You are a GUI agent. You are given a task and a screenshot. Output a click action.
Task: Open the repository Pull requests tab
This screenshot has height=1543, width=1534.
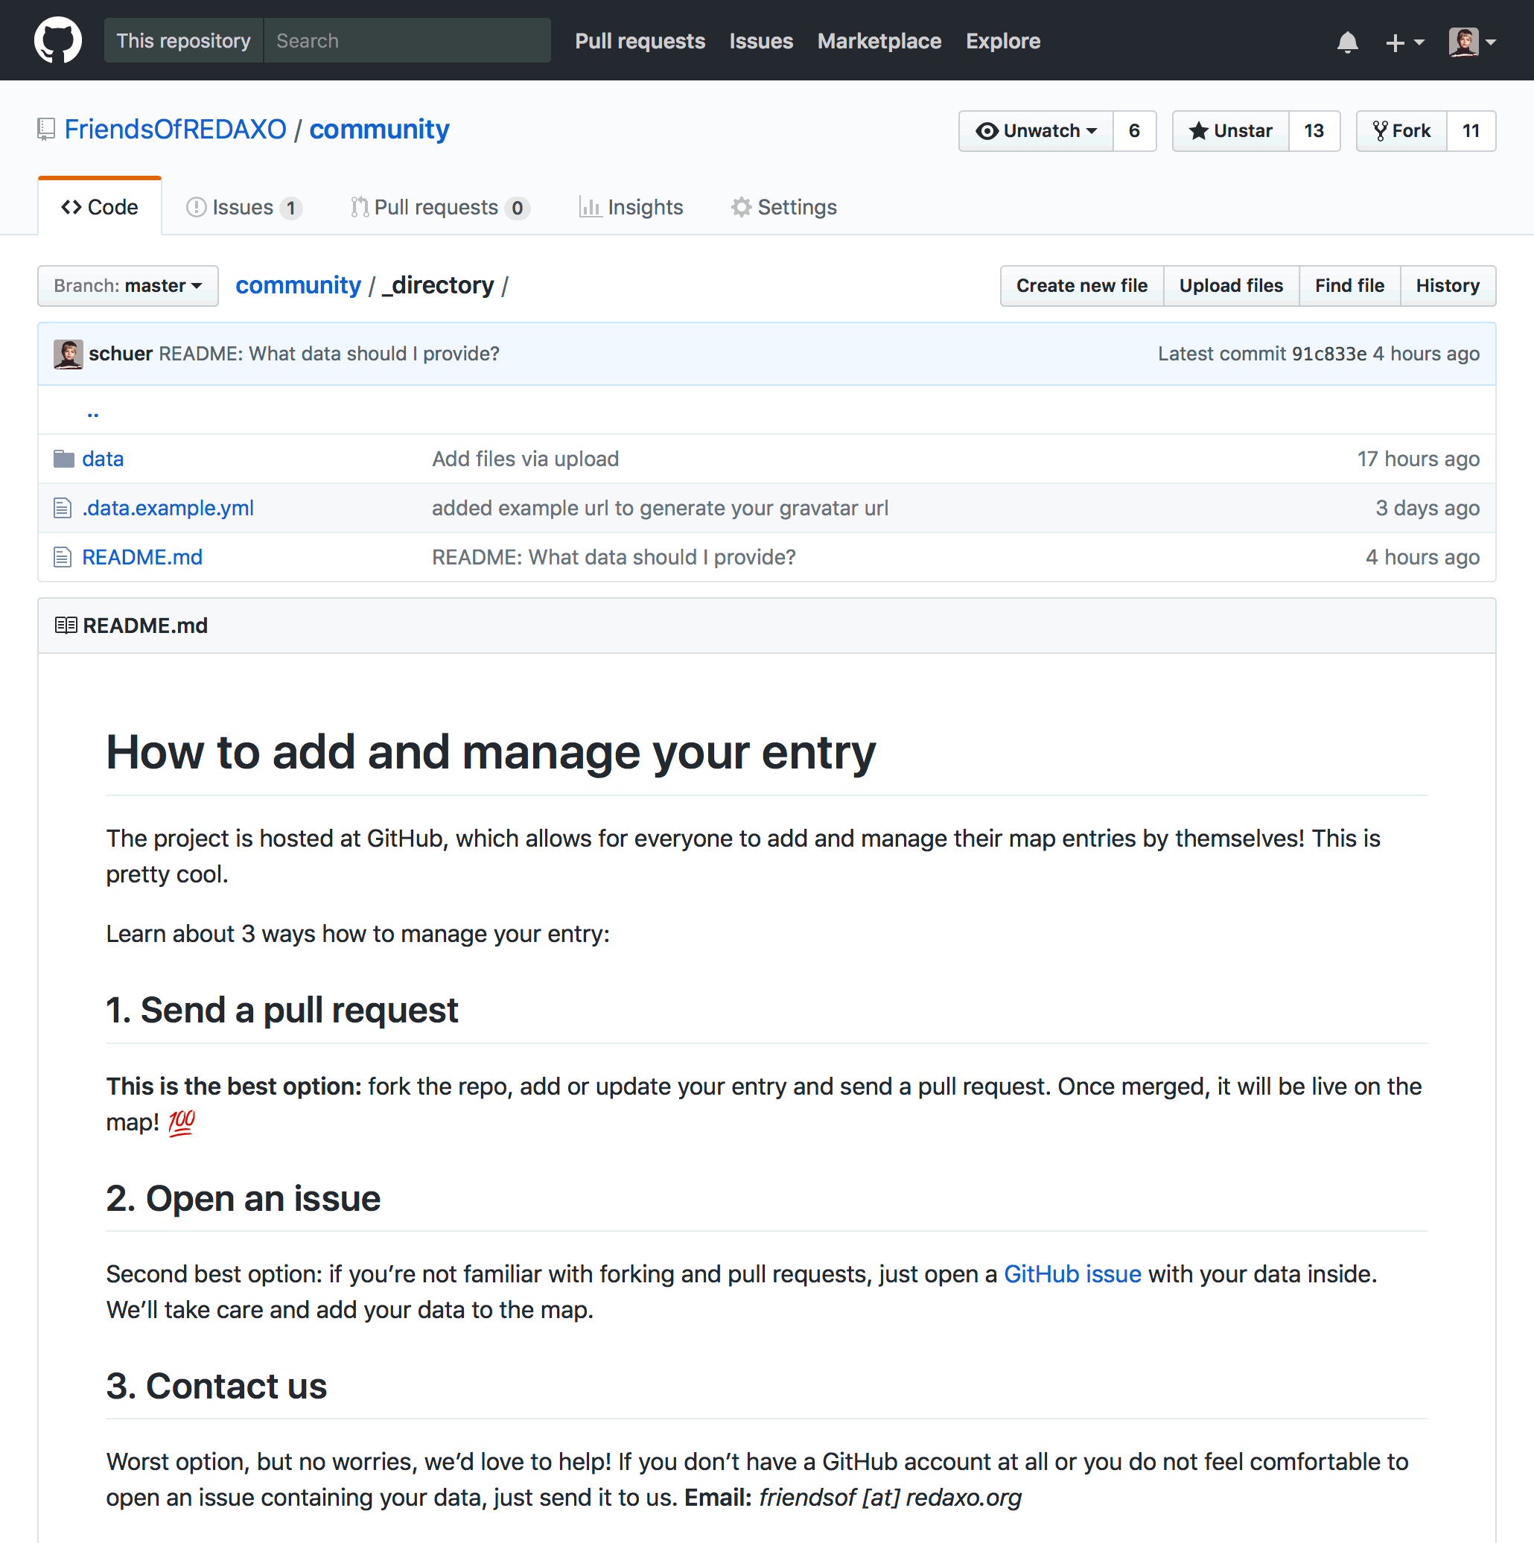[x=440, y=208]
